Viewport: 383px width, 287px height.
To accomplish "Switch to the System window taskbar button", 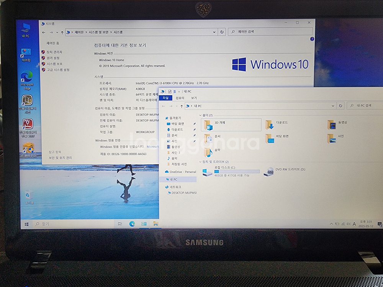I will (144, 224).
